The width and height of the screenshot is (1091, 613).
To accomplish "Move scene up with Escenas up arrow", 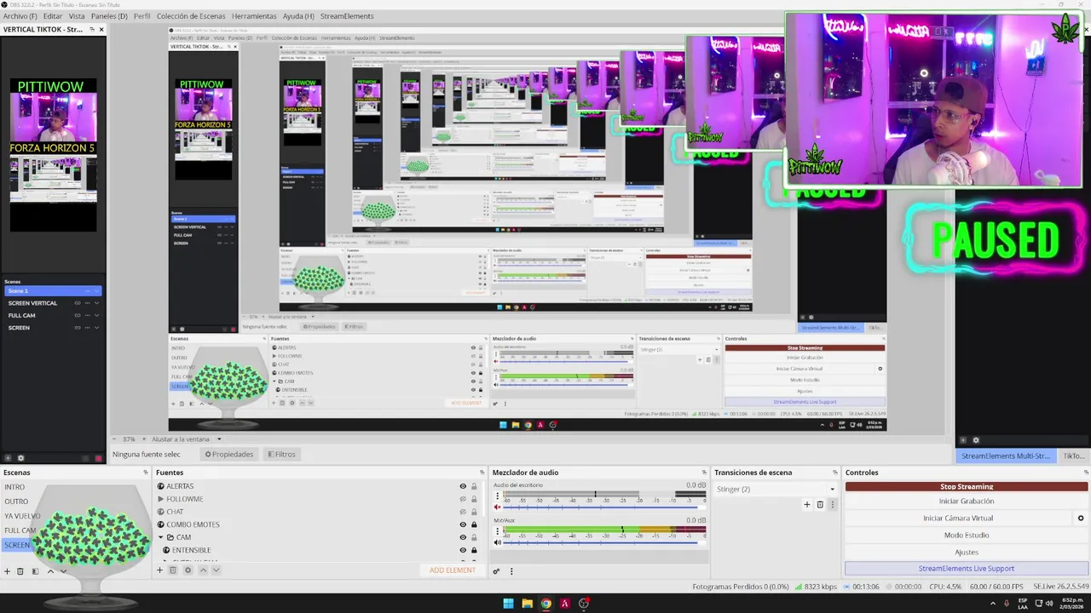I will coord(49,571).
